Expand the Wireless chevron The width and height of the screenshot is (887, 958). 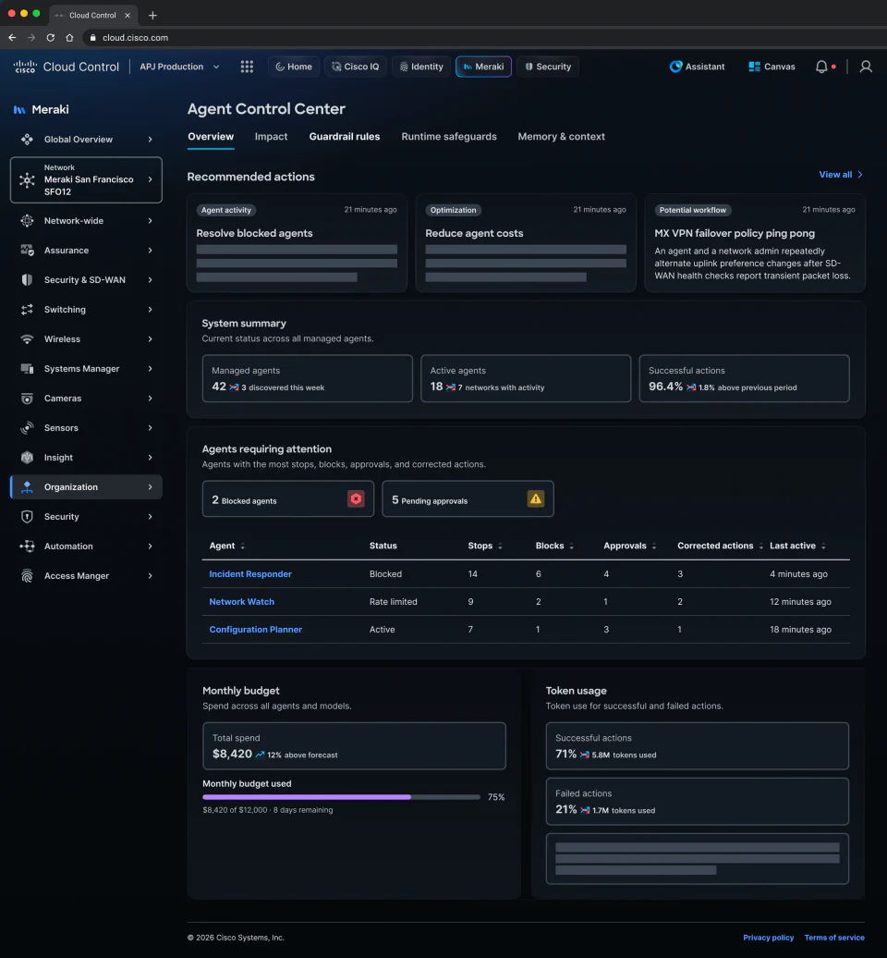(x=151, y=339)
